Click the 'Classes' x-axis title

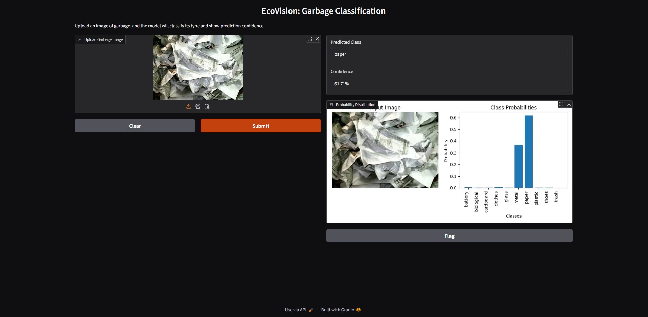point(513,216)
